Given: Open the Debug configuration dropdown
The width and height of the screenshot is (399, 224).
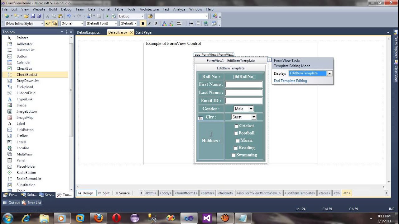Looking at the screenshot, I should (x=142, y=16).
